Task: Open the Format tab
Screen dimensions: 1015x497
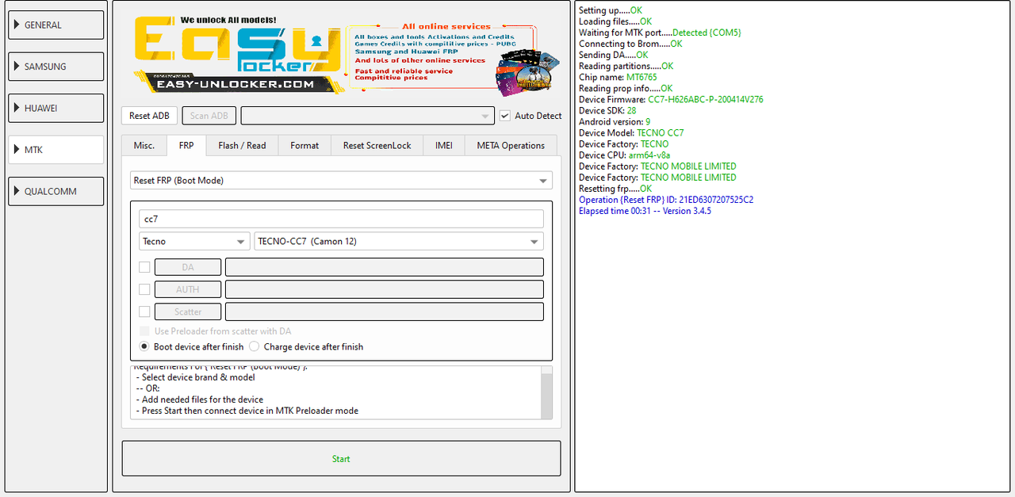Action: point(304,145)
